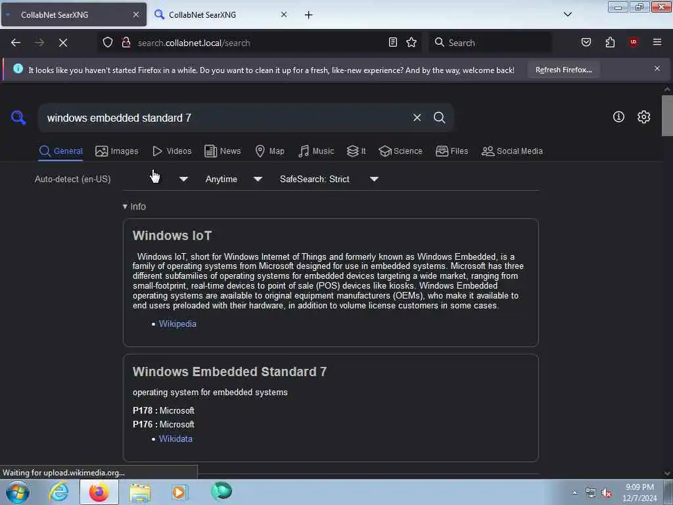The height and width of the screenshot is (505, 673).
Task: List all tabs chevron button
Action: 567,14
